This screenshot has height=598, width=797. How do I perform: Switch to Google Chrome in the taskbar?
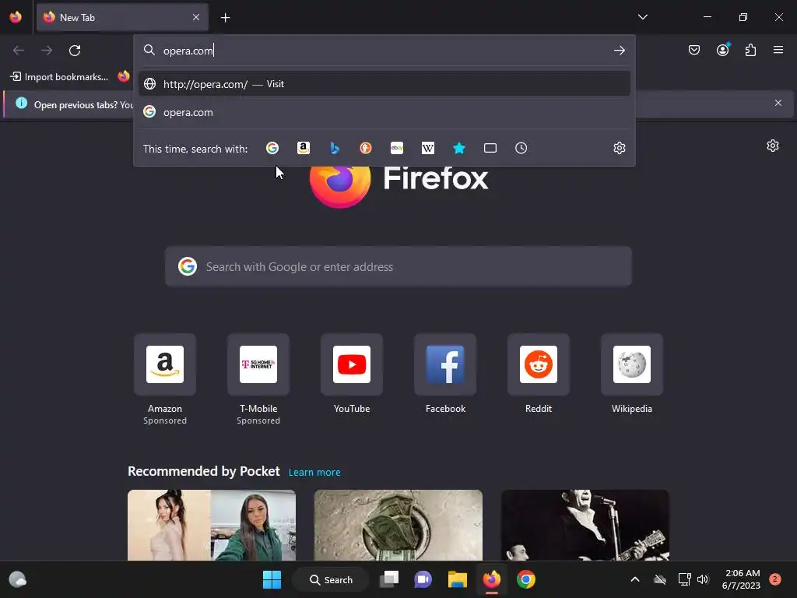(526, 579)
